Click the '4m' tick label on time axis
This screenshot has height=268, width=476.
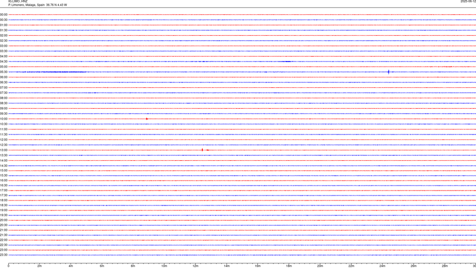pyautogui.click(x=71, y=266)
